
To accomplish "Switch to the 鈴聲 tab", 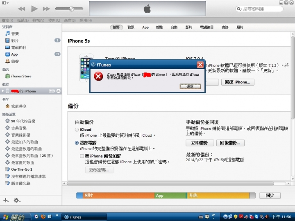I will pos(159,27).
